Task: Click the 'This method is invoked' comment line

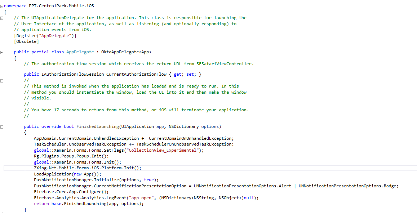Action: click(132, 86)
